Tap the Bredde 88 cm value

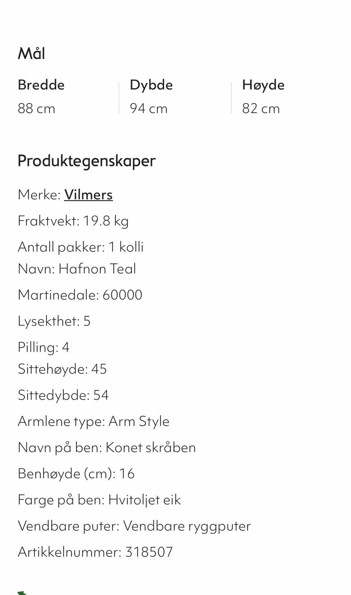(37, 108)
